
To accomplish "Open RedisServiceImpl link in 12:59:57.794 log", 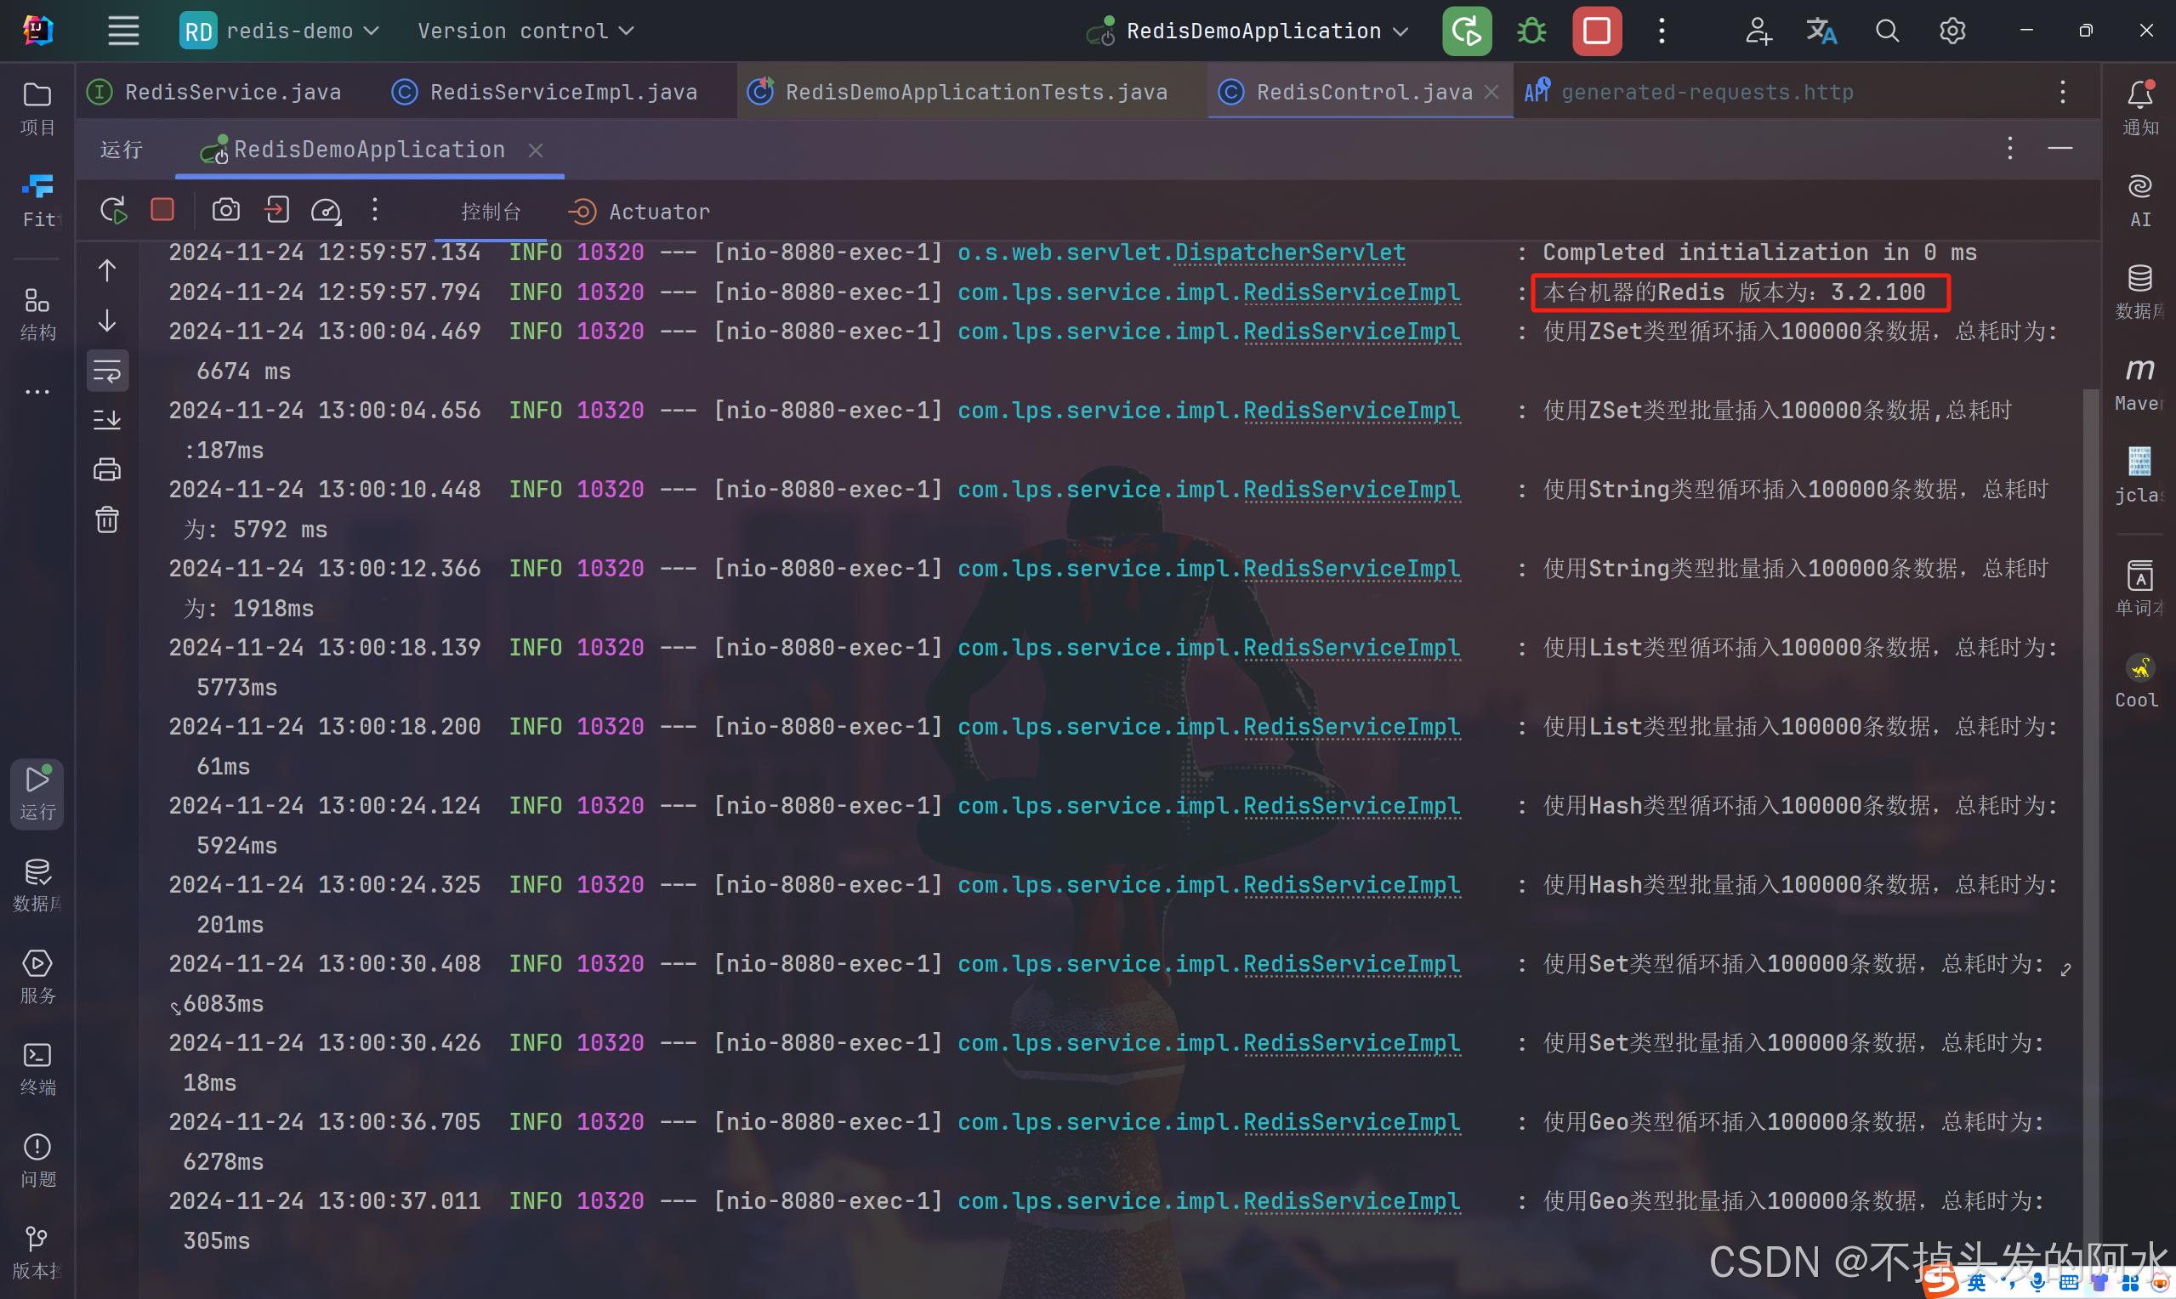I will [1351, 292].
